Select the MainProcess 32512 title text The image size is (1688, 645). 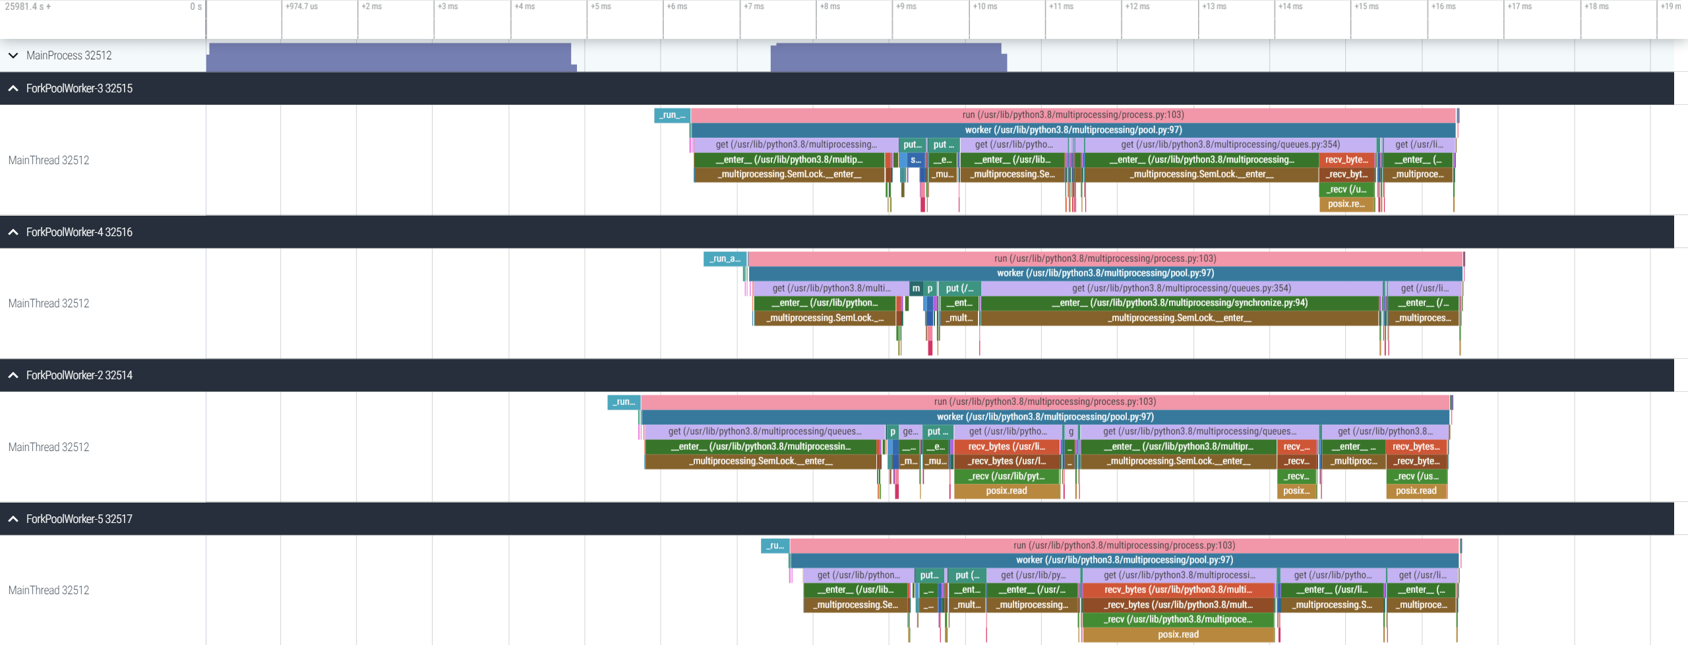(69, 55)
